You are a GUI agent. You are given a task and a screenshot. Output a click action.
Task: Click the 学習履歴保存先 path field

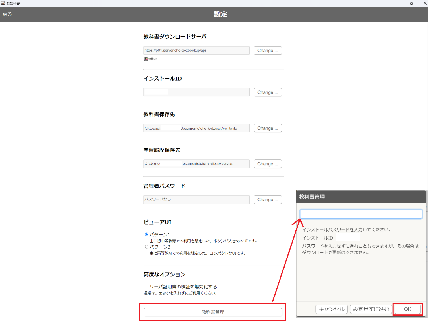196,164
